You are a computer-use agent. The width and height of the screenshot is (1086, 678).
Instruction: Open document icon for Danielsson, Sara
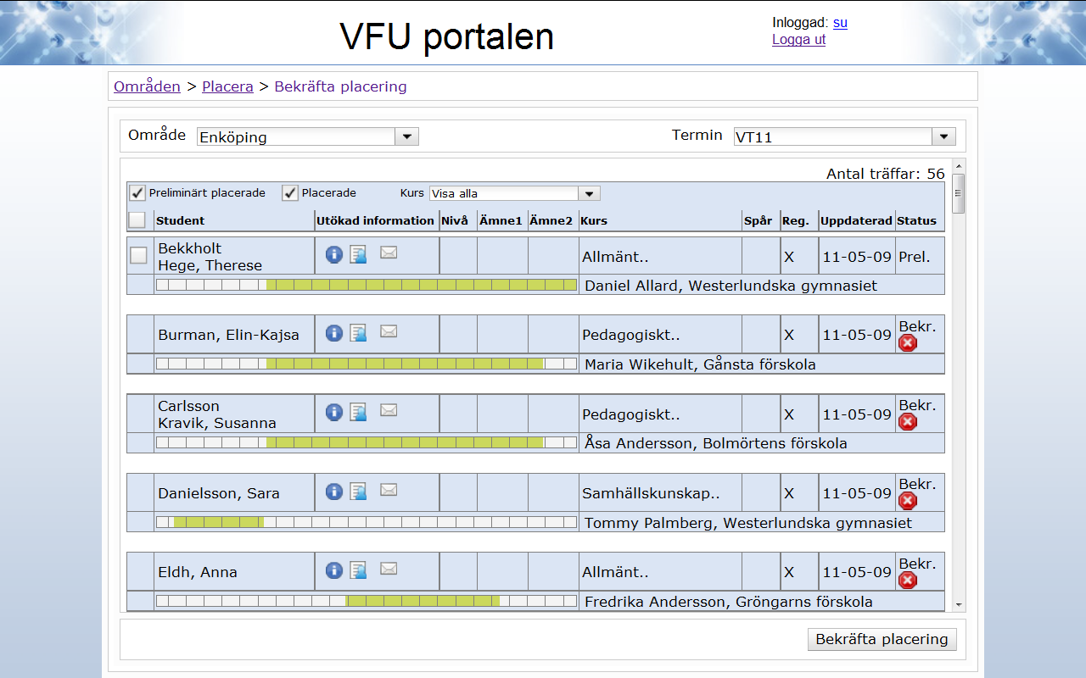click(358, 491)
